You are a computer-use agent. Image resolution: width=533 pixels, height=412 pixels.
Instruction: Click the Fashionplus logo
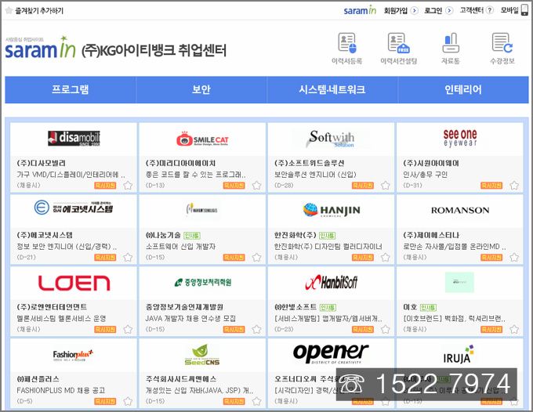point(73,355)
